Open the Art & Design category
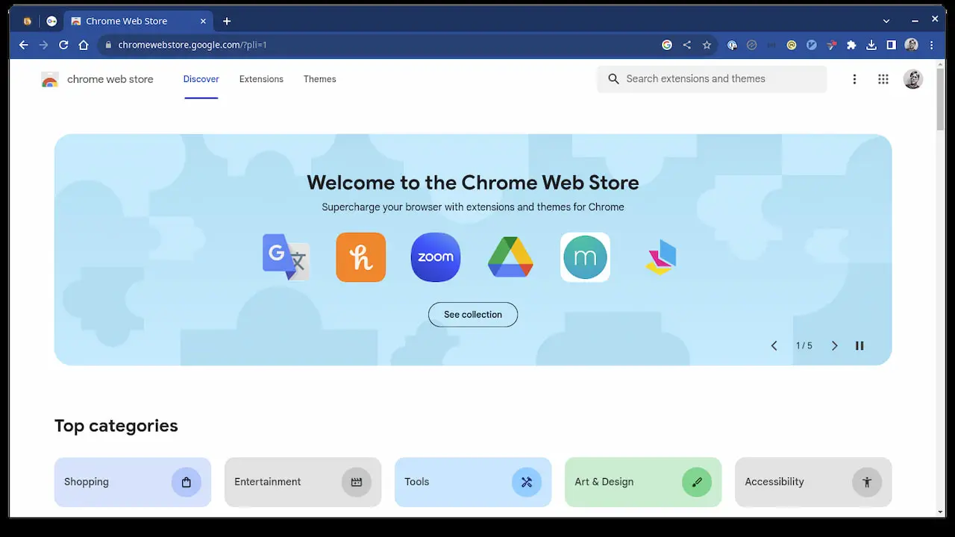This screenshot has width=955, height=537. tap(642, 482)
